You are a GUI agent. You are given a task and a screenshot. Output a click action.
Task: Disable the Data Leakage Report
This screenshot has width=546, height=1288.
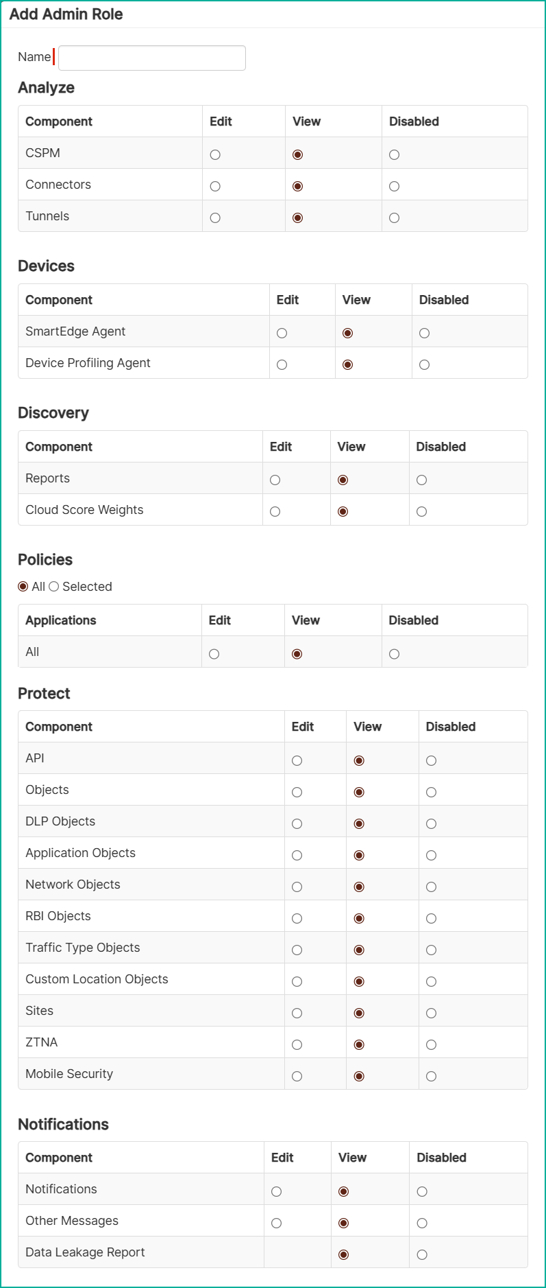pyautogui.click(x=422, y=1255)
